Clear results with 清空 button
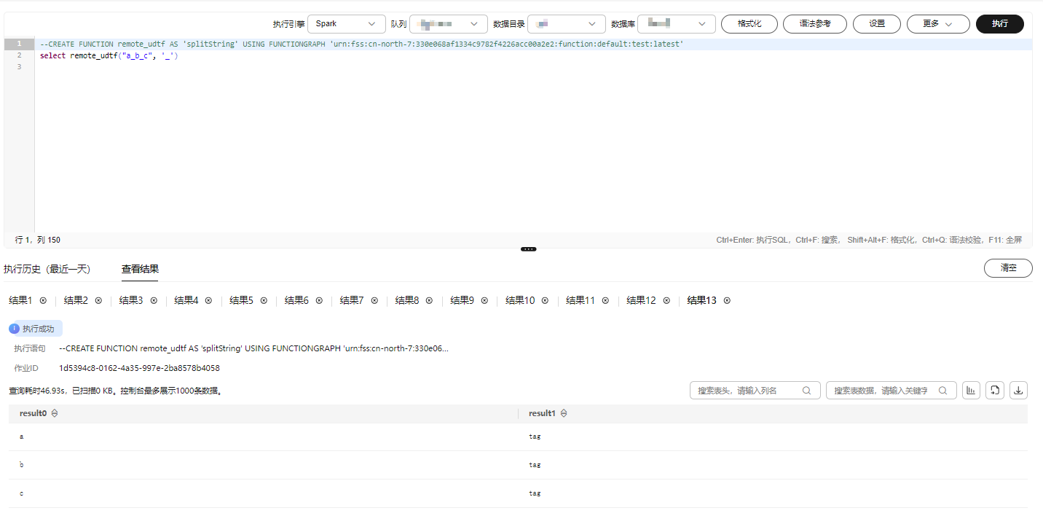 (1008, 268)
